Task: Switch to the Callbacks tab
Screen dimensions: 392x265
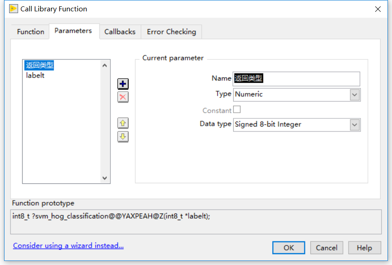Action: pyautogui.click(x=120, y=32)
